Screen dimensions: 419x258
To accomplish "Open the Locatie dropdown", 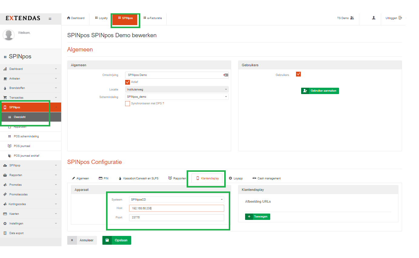I will coord(177,90).
